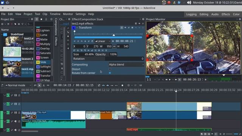
Task: Switch to the Color workspace tab
Action: (236, 14)
